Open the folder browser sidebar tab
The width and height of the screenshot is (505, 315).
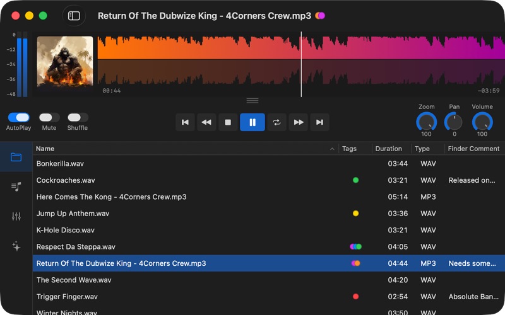click(x=16, y=157)
